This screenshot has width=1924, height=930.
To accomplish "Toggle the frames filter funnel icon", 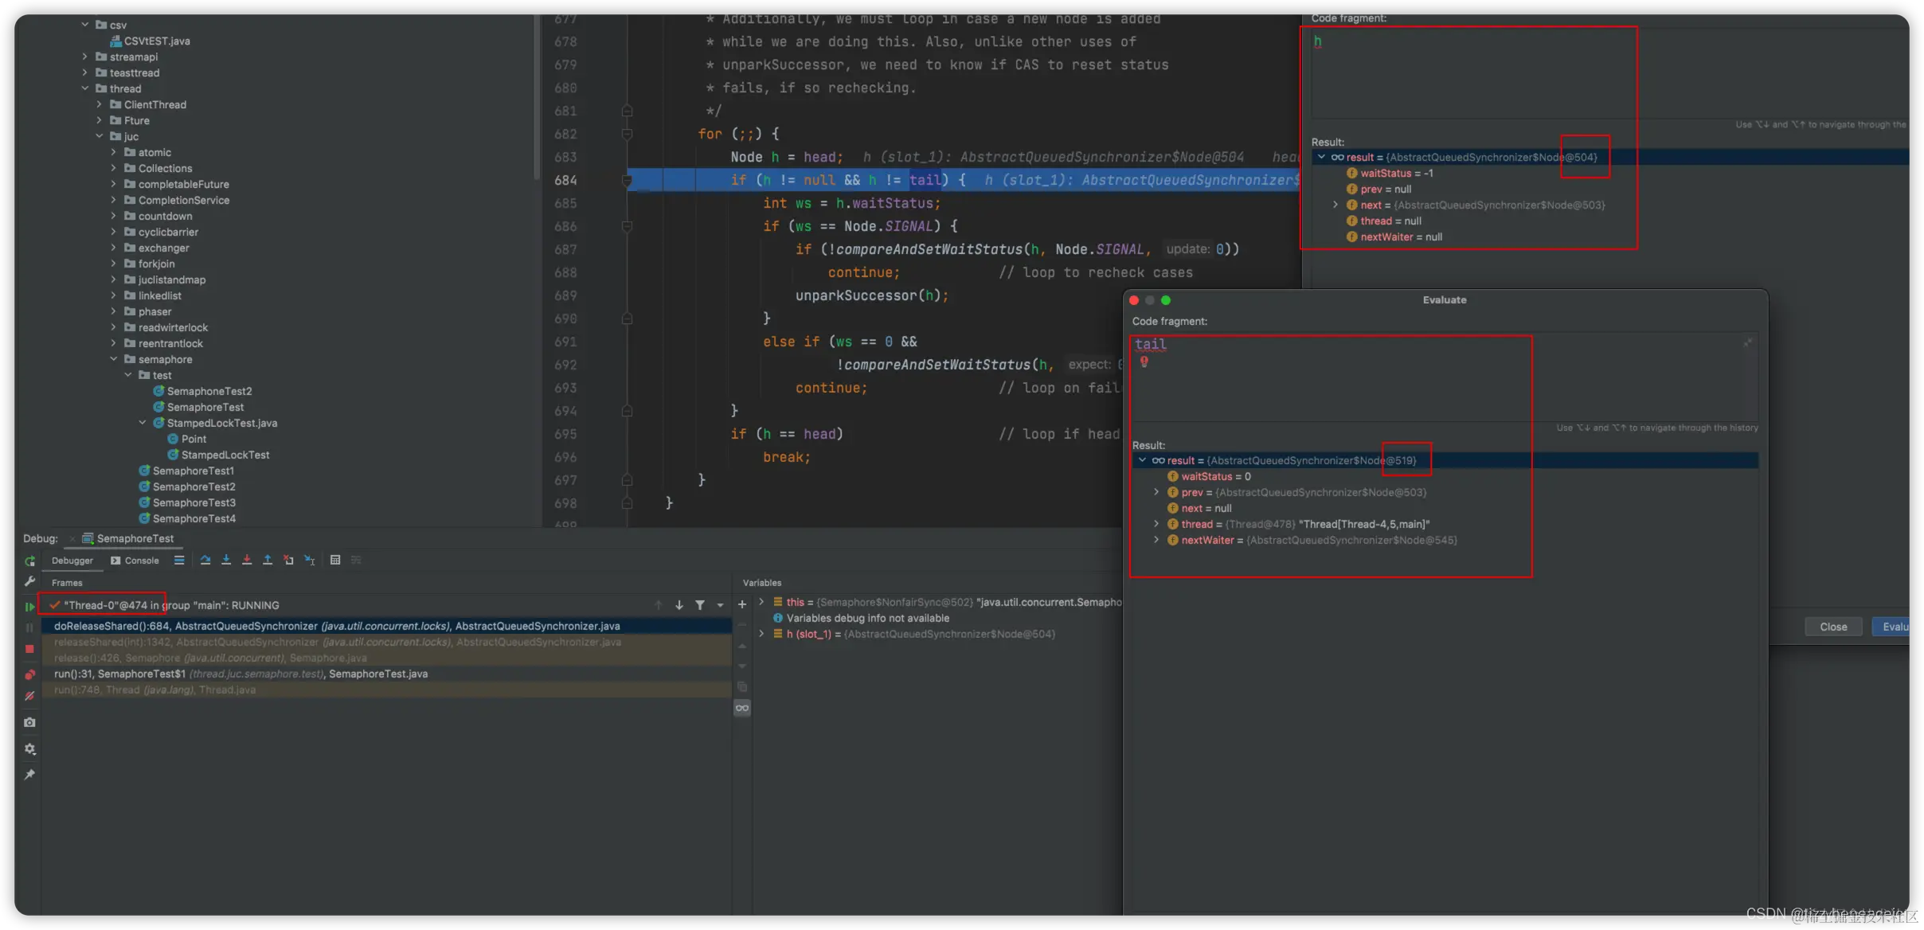I will coord(700,605).
